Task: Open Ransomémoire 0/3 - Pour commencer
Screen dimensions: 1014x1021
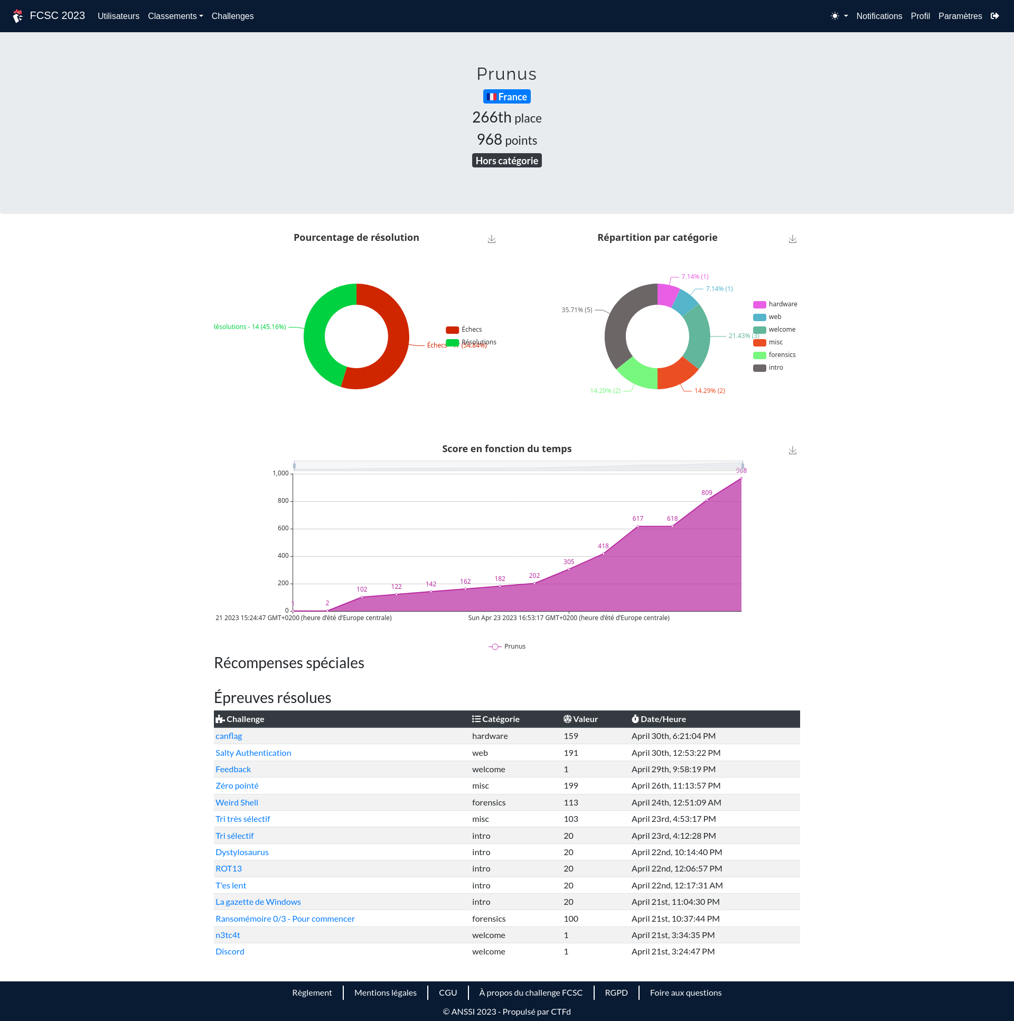Action: (285, 919)
